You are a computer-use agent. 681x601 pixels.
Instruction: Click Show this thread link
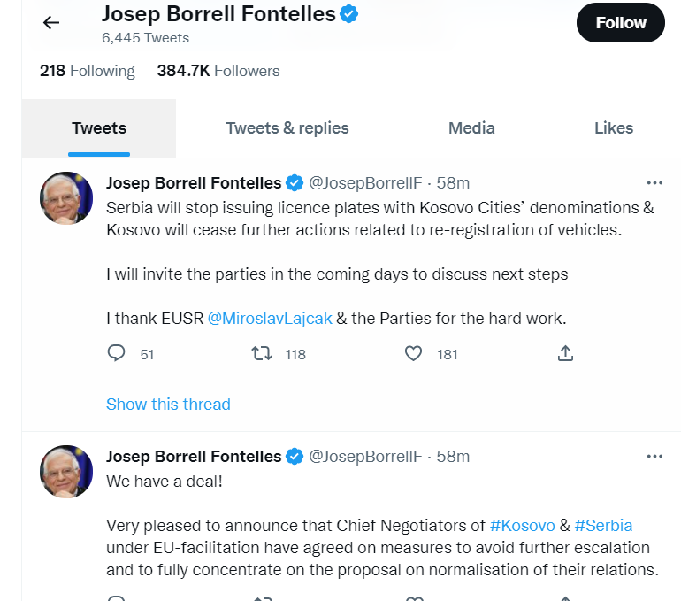(168, 405)
